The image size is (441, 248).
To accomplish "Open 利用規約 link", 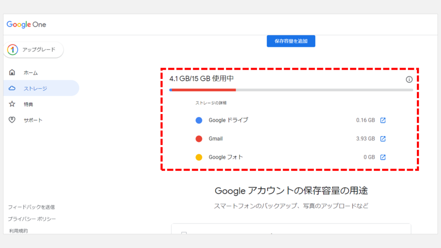I will (x=18, y=231).
